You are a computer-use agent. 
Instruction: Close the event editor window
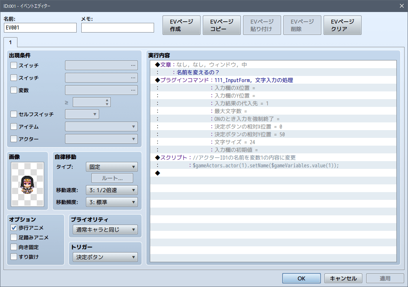click(x=402, y=6)
